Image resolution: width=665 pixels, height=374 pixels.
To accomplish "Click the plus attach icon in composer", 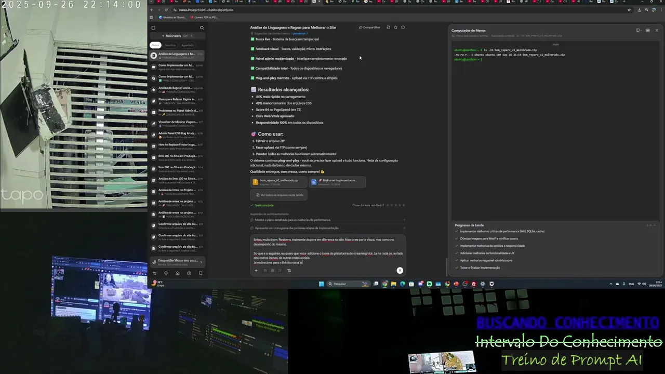I will (x=256, y=270).
